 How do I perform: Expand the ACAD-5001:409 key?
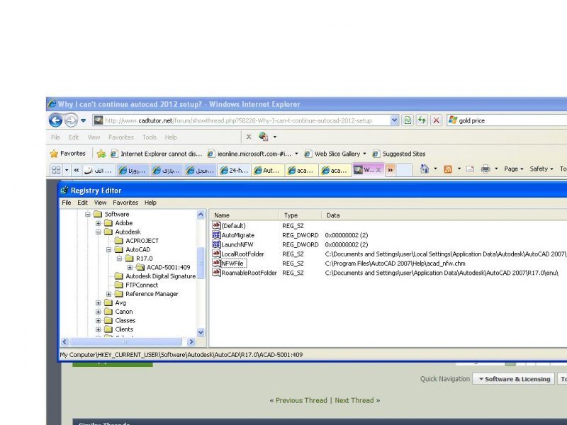click(130, 268)
